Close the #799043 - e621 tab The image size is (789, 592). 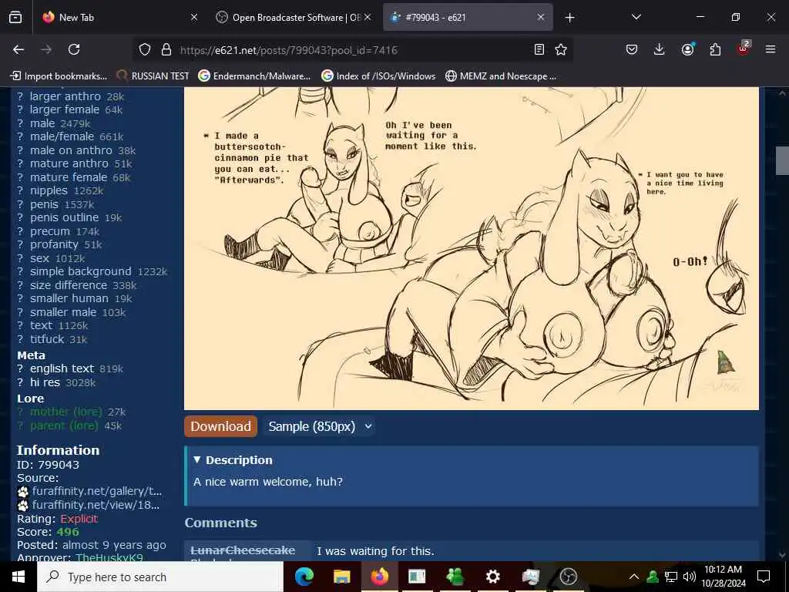541,17
